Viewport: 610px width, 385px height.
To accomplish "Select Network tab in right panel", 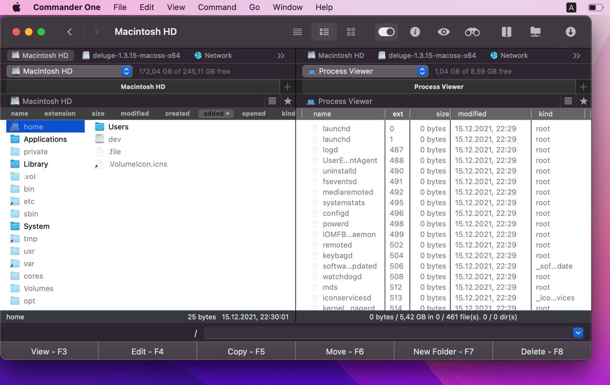I will [x=509, y=55].
